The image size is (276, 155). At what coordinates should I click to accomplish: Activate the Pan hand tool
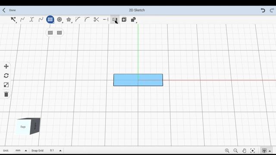(x=244, y=151)
